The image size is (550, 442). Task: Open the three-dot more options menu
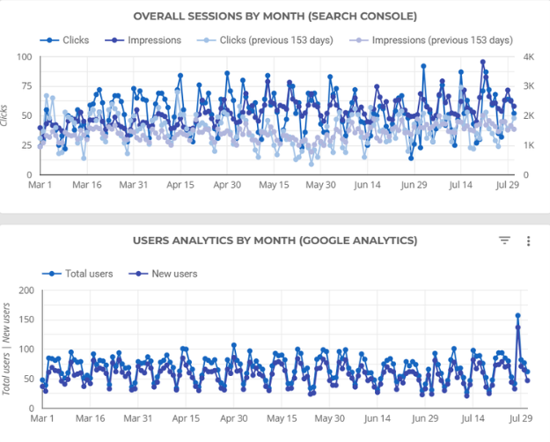pos(528,240)
